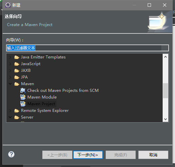Screen dimensions: 175x167
Task: Maximize the 新建 dialog window
Action: [x=149, y=5]
